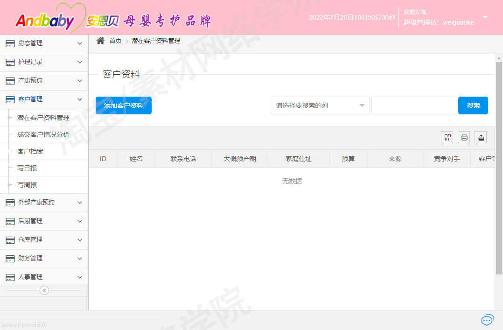Click 潜在客户资料管理 breadcrumb text
The image size is (503, 330).
(x=156, y=41)
